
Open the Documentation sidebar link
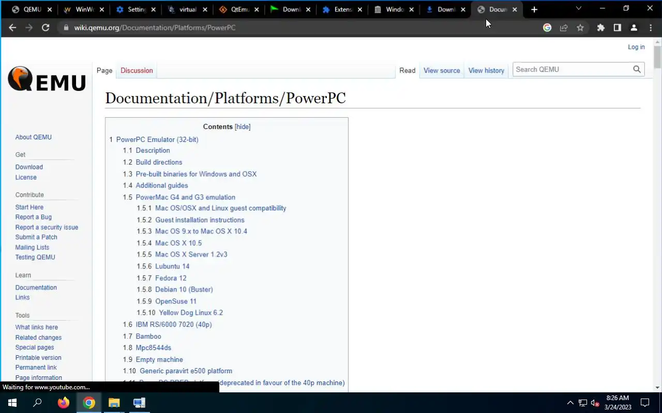[36, 288]
